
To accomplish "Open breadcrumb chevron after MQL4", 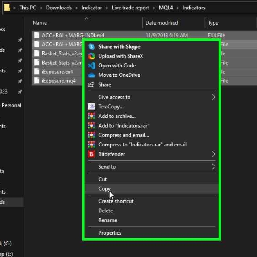I will 178,8.
